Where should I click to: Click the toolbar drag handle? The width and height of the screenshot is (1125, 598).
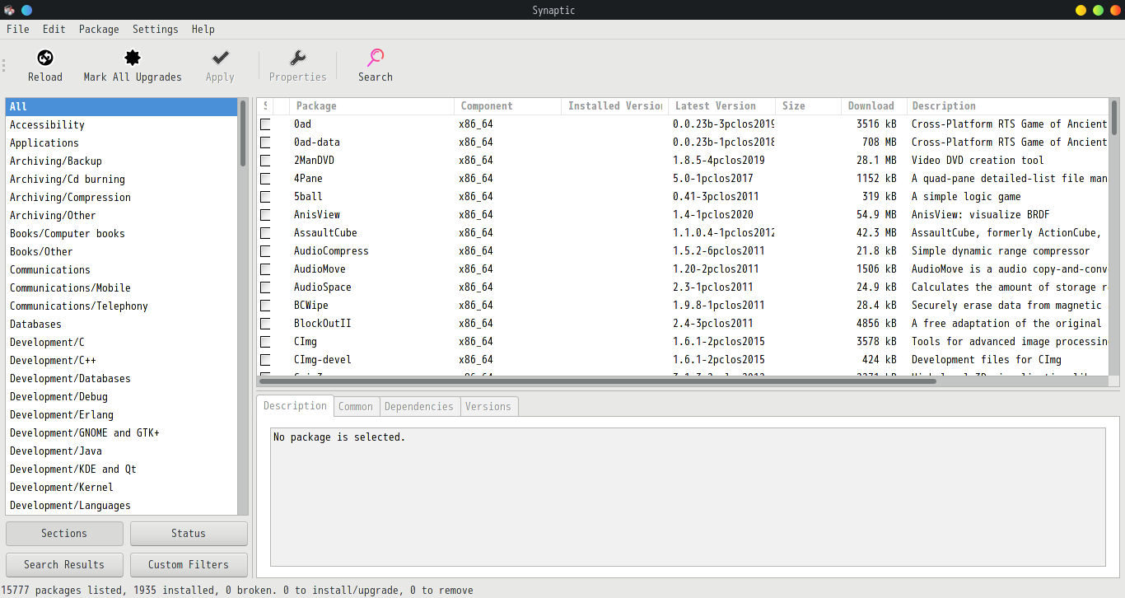(4, 66)
